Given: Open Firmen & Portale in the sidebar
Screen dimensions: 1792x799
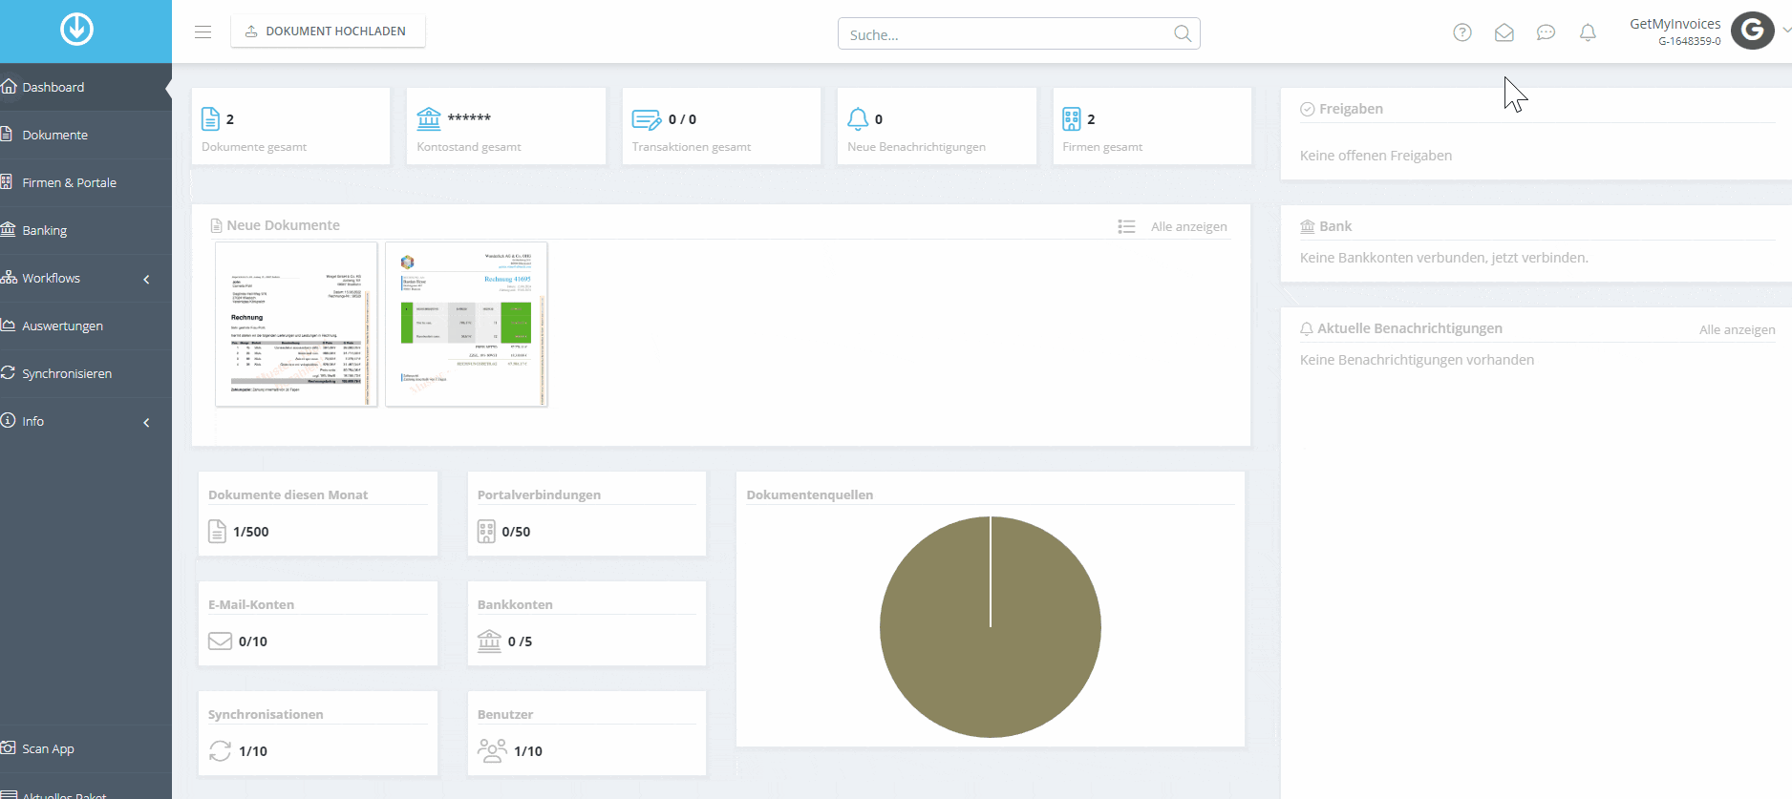Looking at the screenshot, I should [x=86, y=182].
